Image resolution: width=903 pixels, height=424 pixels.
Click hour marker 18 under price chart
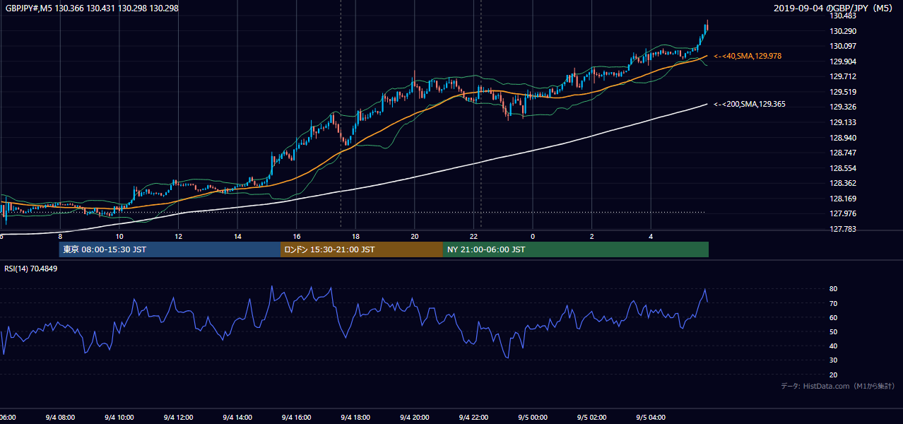click(x=355, y=237)
